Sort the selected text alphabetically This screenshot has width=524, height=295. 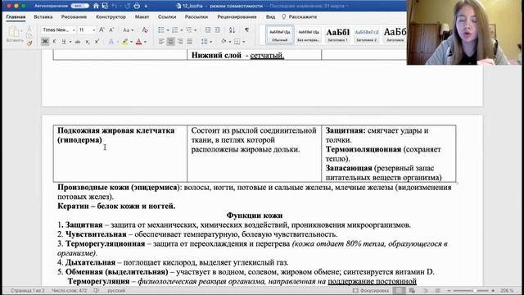[232, 30]
